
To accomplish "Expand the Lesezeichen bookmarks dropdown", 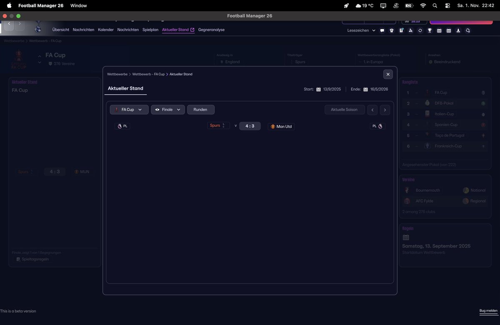I will [361, 30].
